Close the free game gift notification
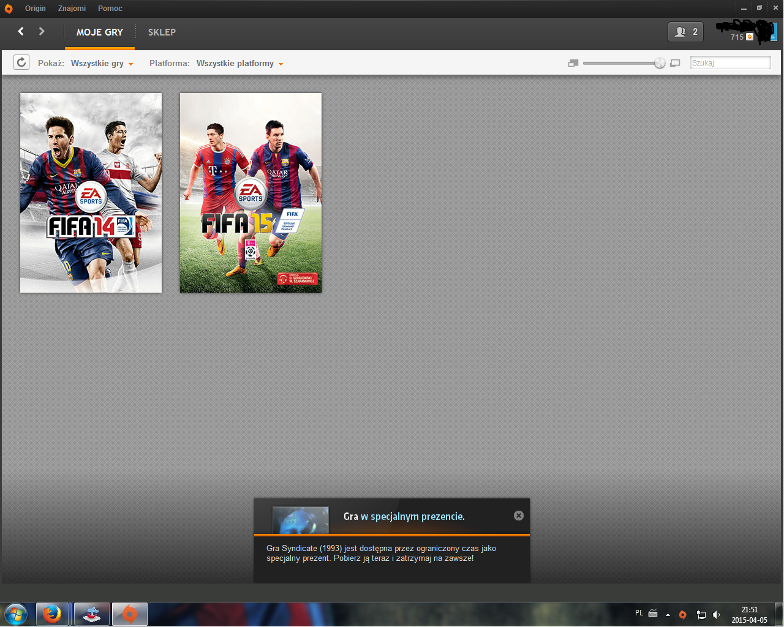This screenshot has width=784, height=627. pyautogui.click(x=519, y=516)
